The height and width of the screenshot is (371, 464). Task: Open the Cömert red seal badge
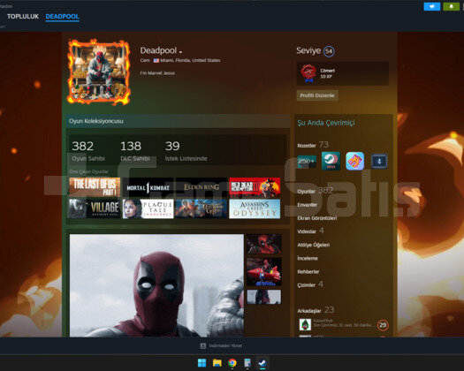[x=308, y=73]
